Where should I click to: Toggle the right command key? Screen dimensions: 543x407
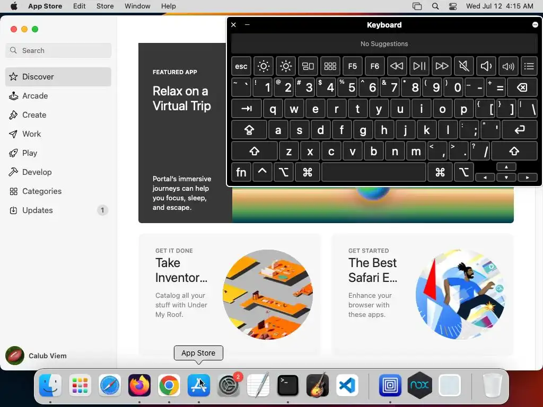tap(440, 172)
